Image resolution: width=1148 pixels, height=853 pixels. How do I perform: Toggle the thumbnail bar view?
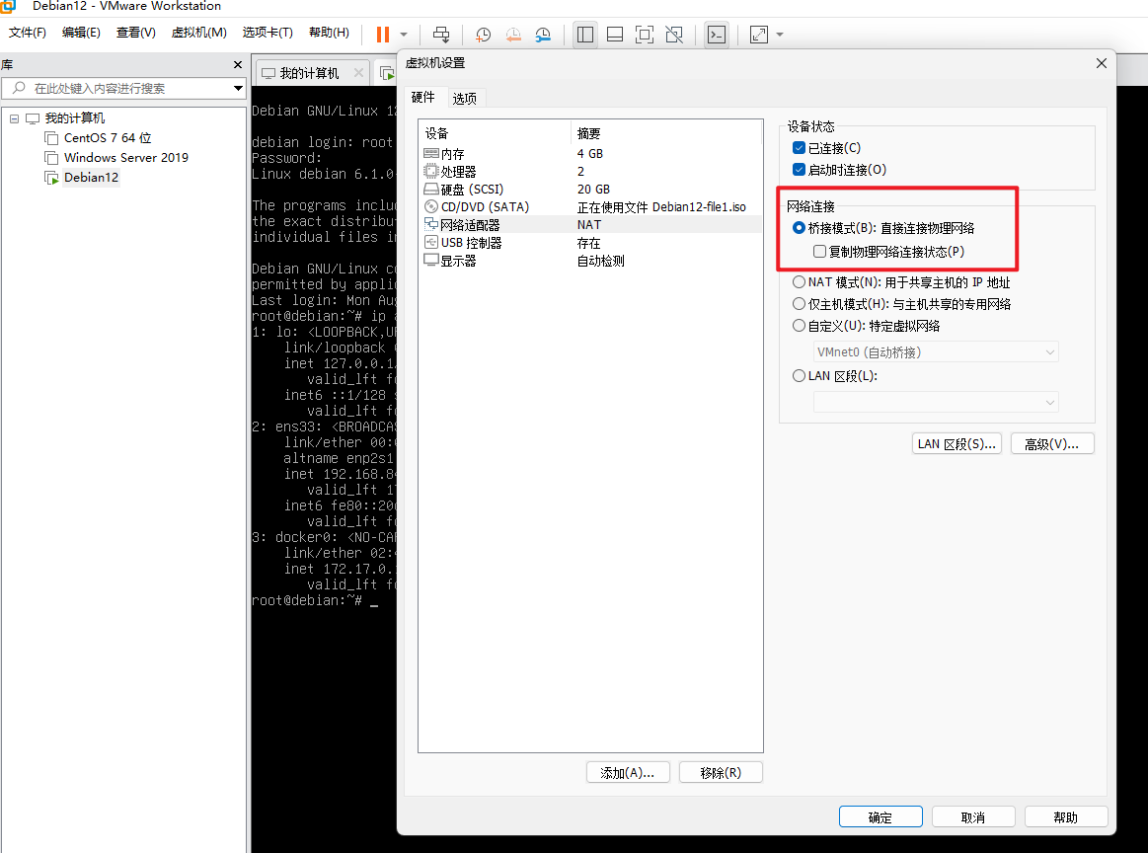tap(615, 35)
